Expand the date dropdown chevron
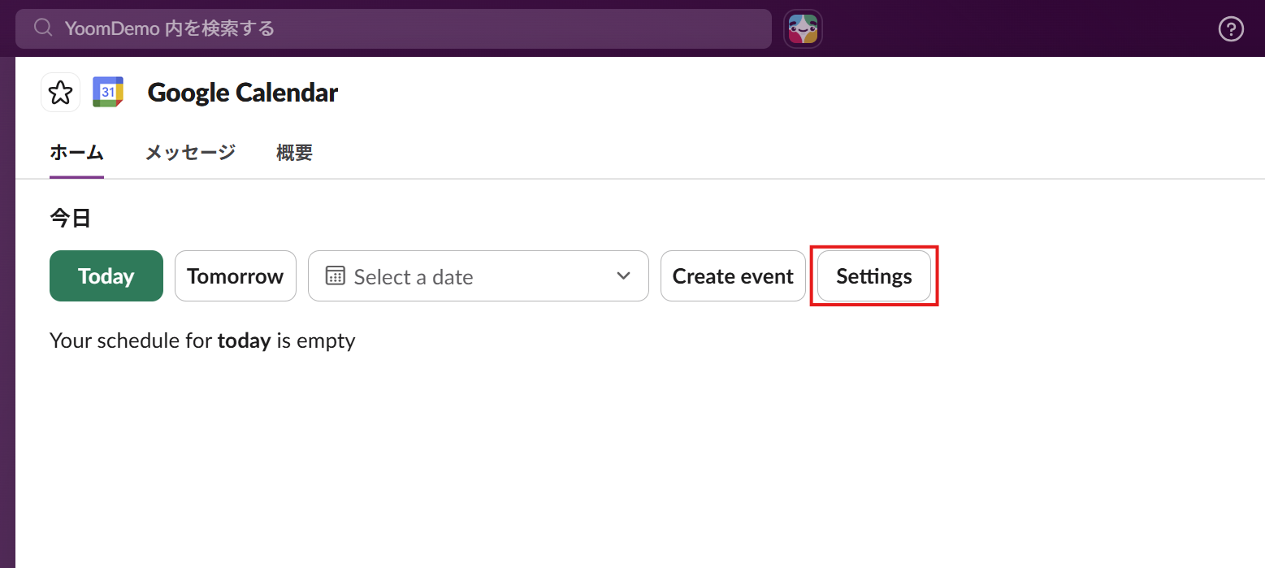 [623, 276]
